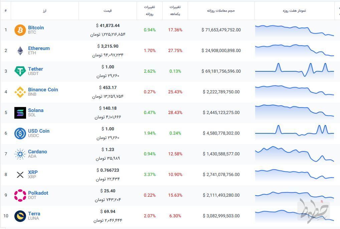Click the Tether logo icon
Viewport: 340px width, 229px height.
point(20,71)
